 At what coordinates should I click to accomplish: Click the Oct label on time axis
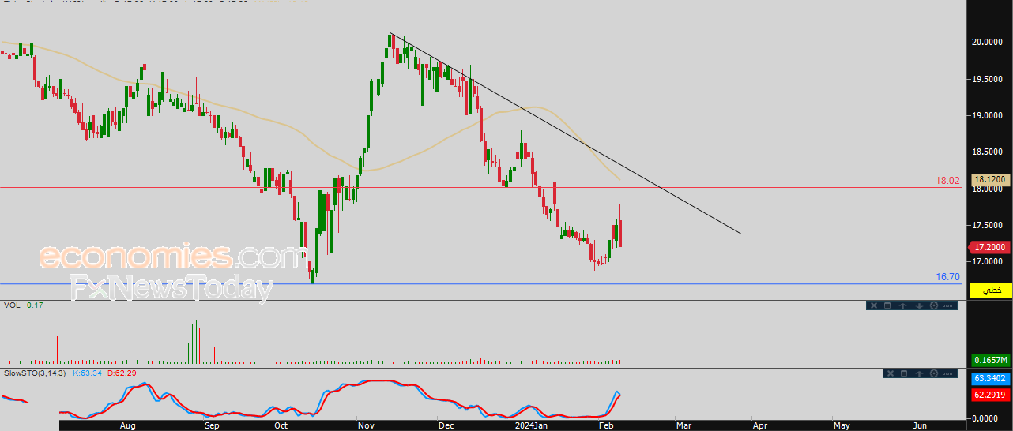click(x=281, y=425)
